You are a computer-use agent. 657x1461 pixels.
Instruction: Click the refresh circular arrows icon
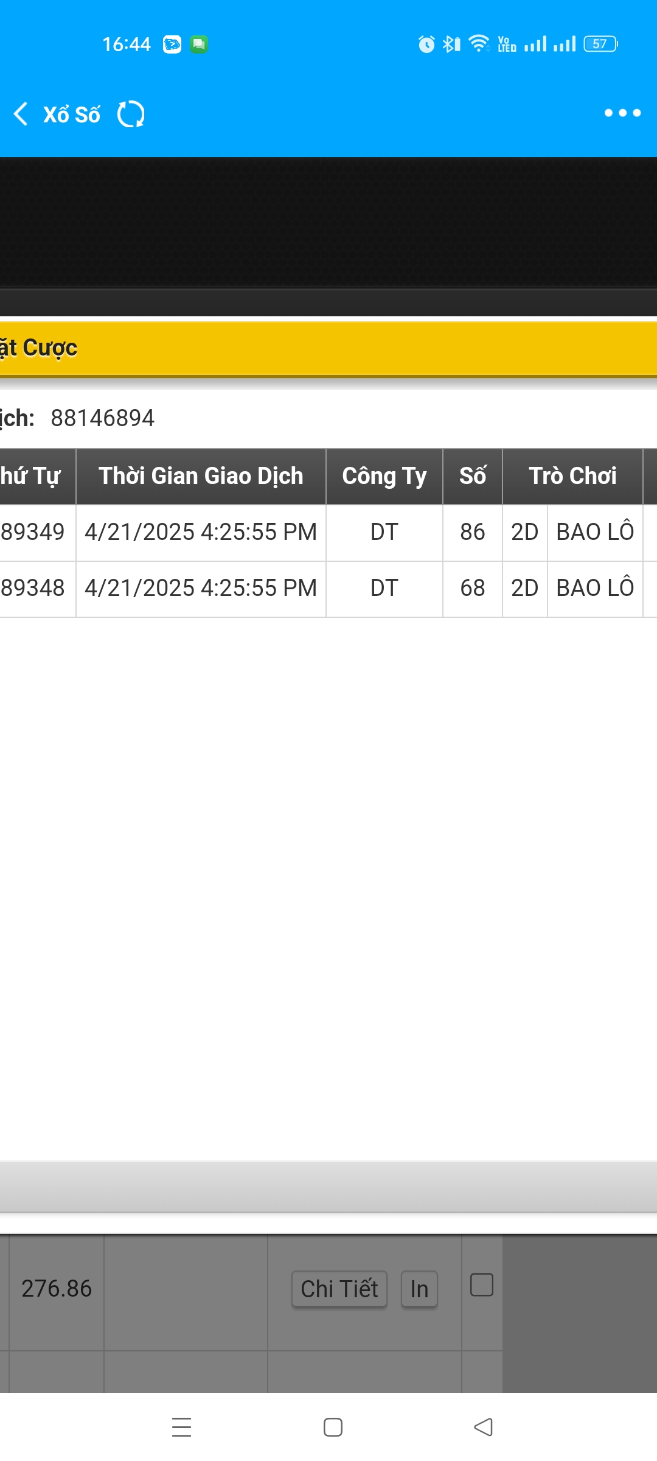click(131, 114)
